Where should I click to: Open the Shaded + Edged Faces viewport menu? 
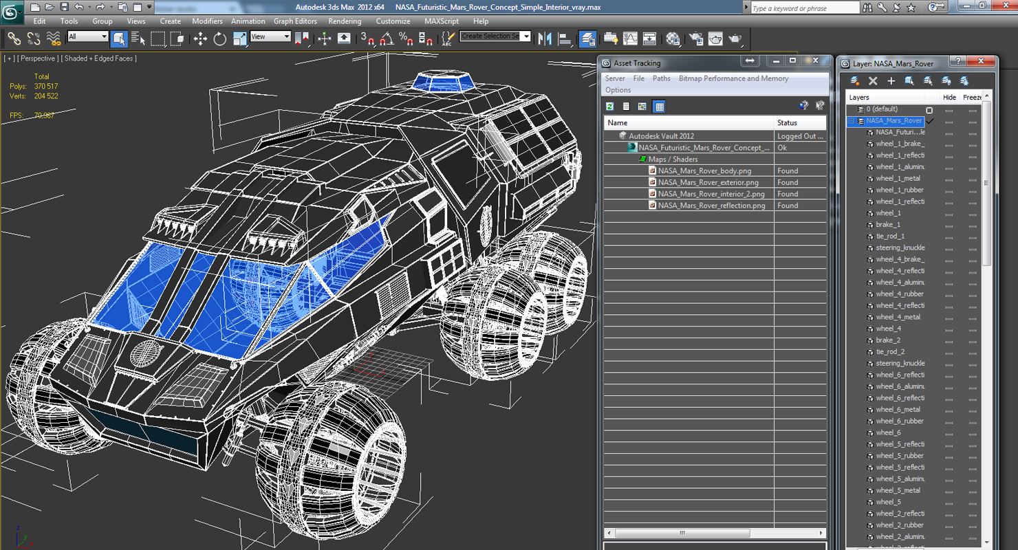(99, 58)
